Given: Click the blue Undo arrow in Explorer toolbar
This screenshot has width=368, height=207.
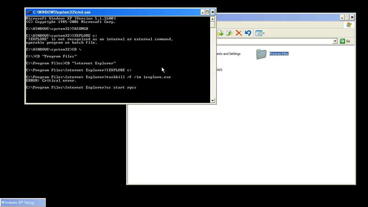Looking at the screenshot, I should [248, 33].
